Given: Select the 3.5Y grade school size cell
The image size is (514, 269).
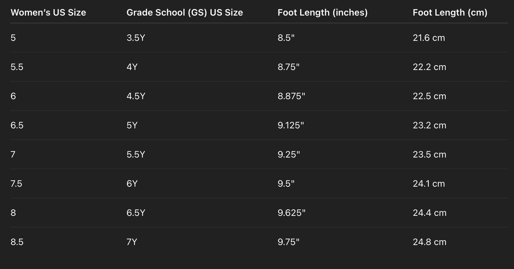Looking at the screenshot, I should tap(136, 38).
